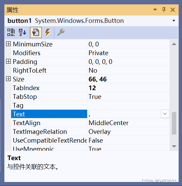The width and height of the screenshot is (182, 186).
Task: Expand the Size property
Action: 8,79
